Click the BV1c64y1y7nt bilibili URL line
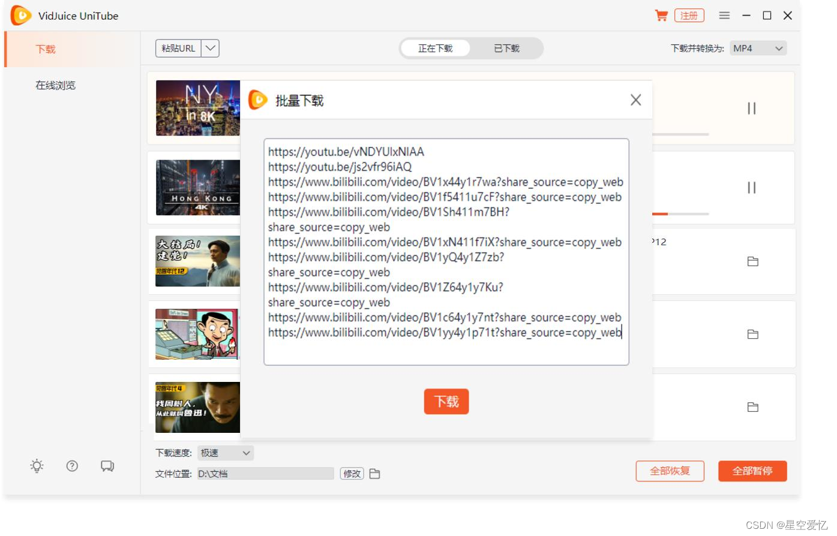Viewport: 837px width, 536px height. pyautogui.click(x=445, y=317)
